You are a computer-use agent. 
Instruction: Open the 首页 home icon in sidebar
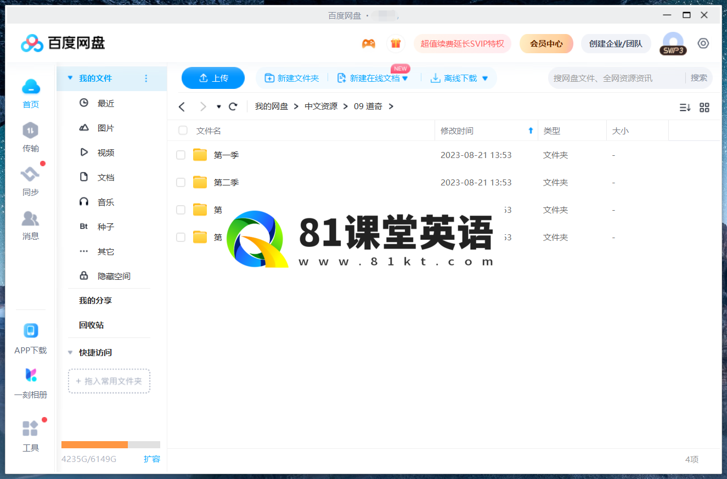pyautogui.click(x=31, y=93)
